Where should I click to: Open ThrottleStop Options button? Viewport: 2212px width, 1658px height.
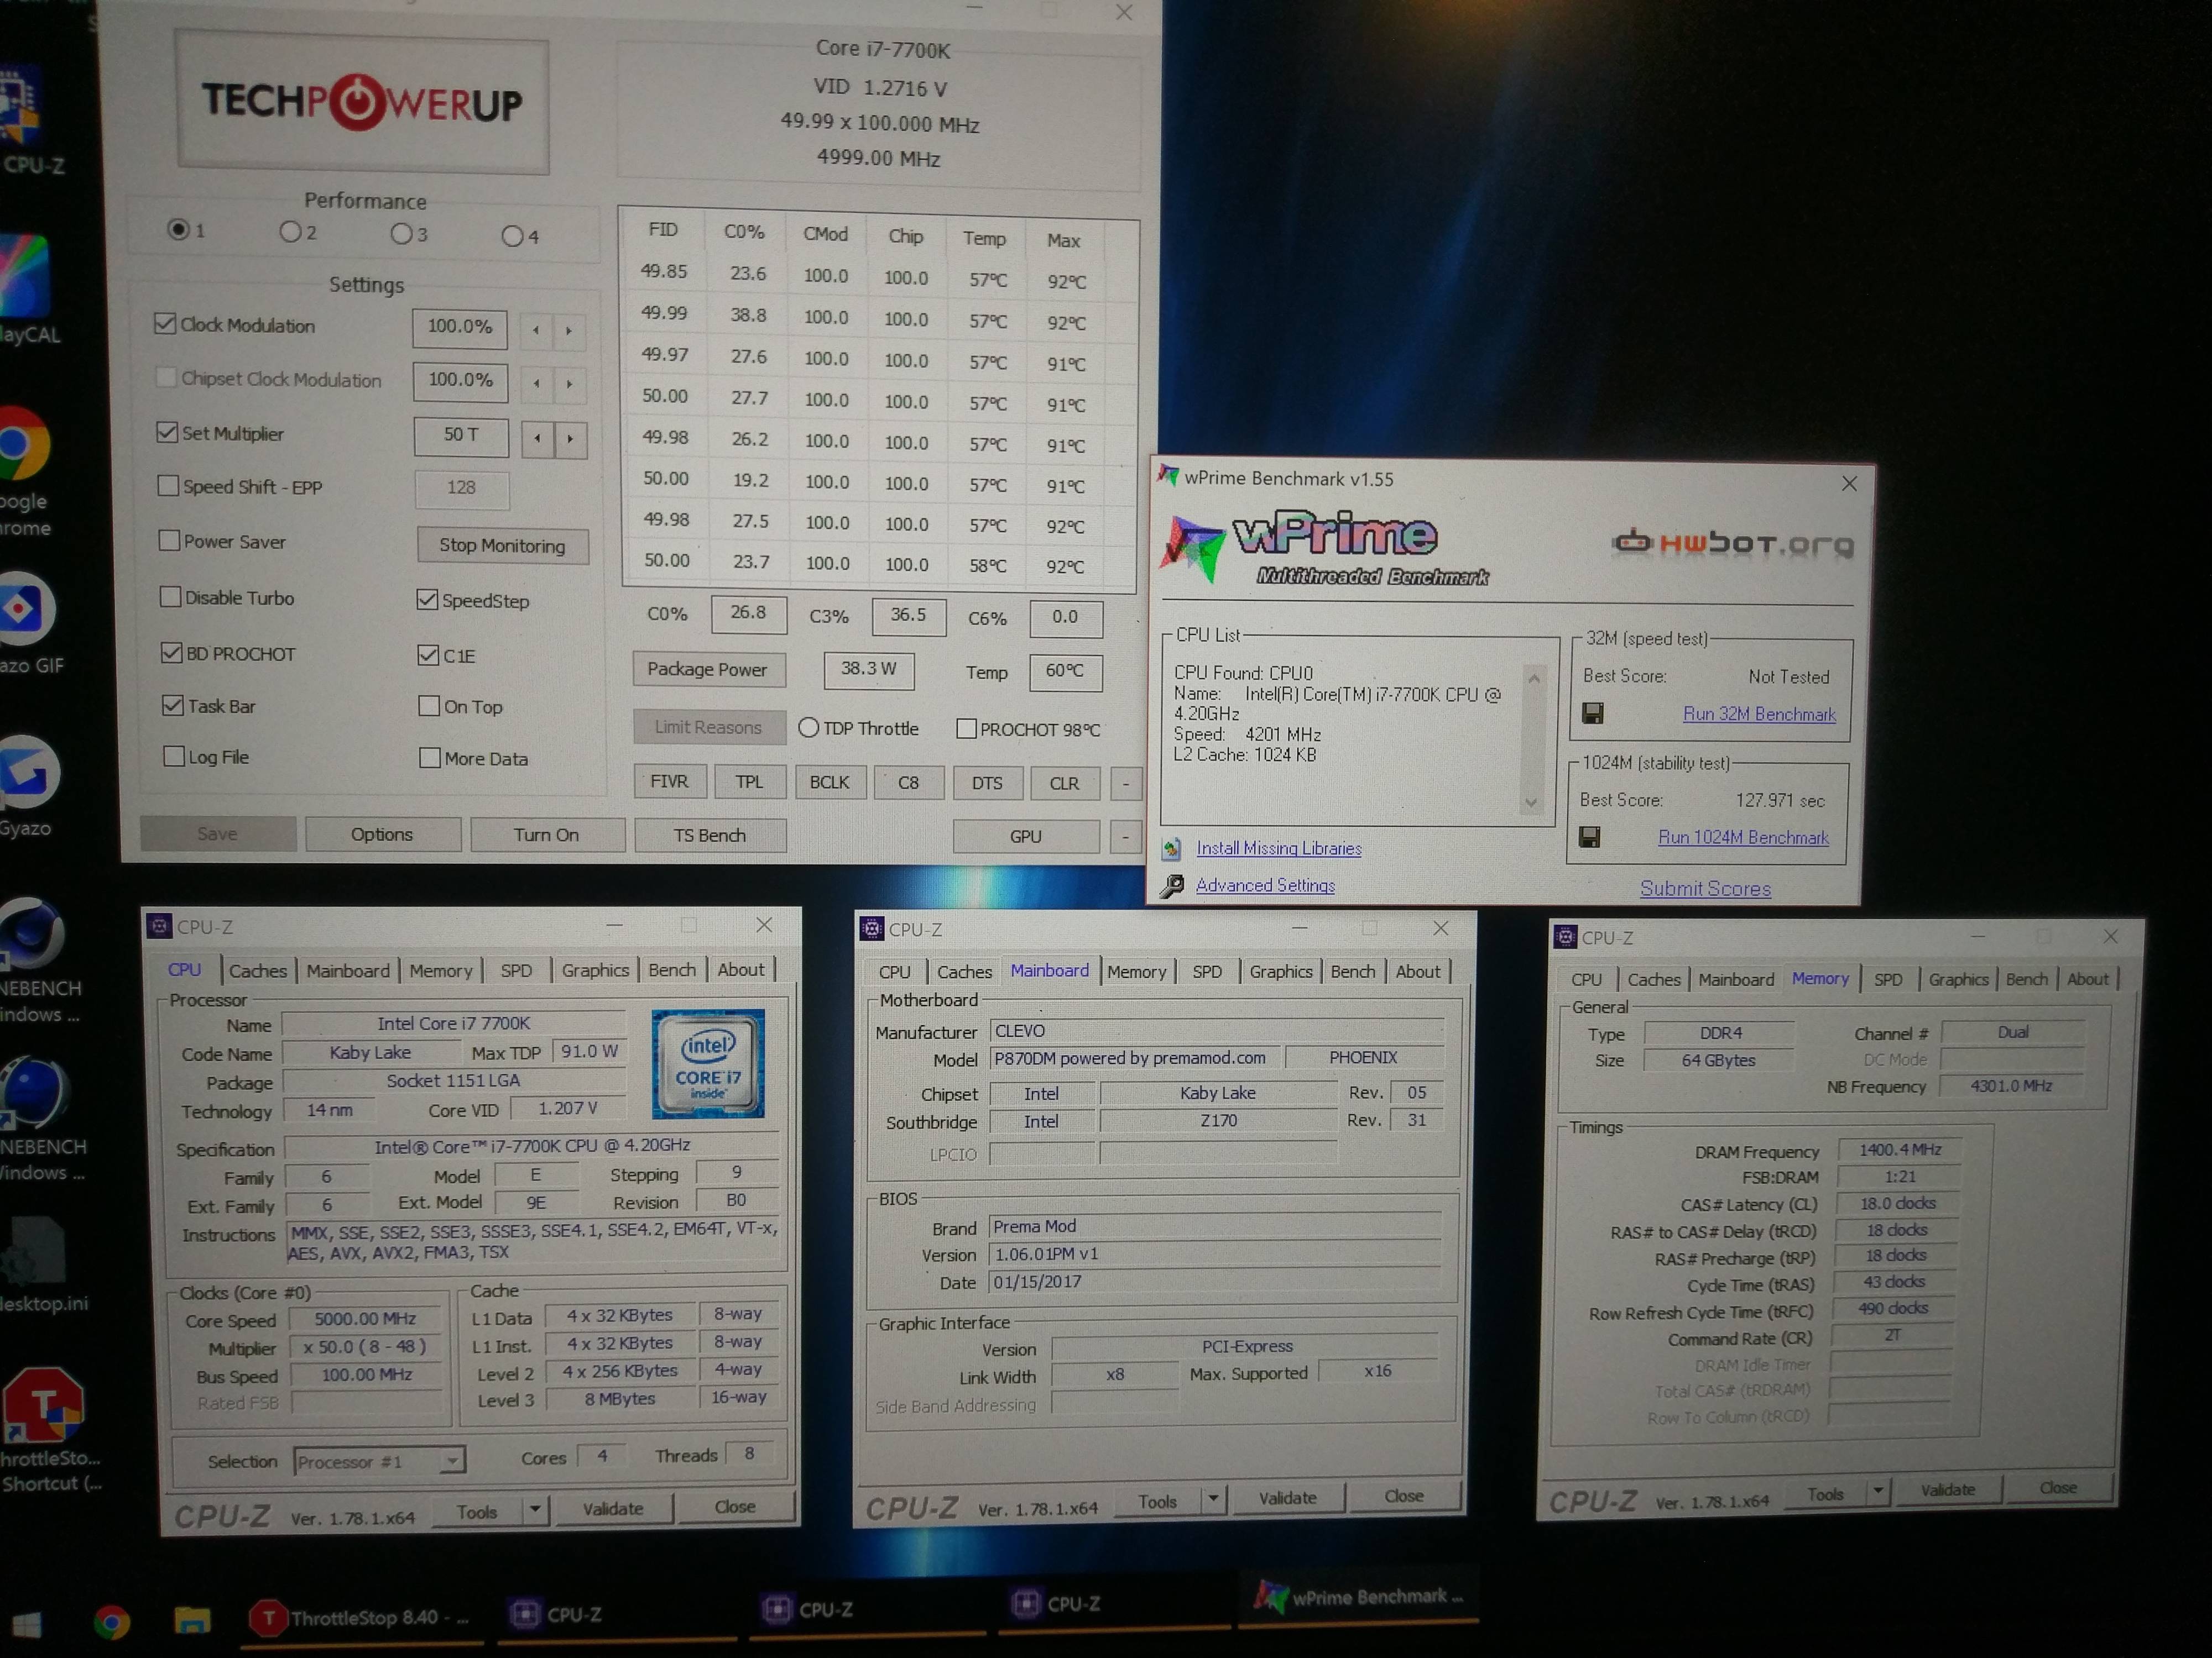tap(382, 835)
